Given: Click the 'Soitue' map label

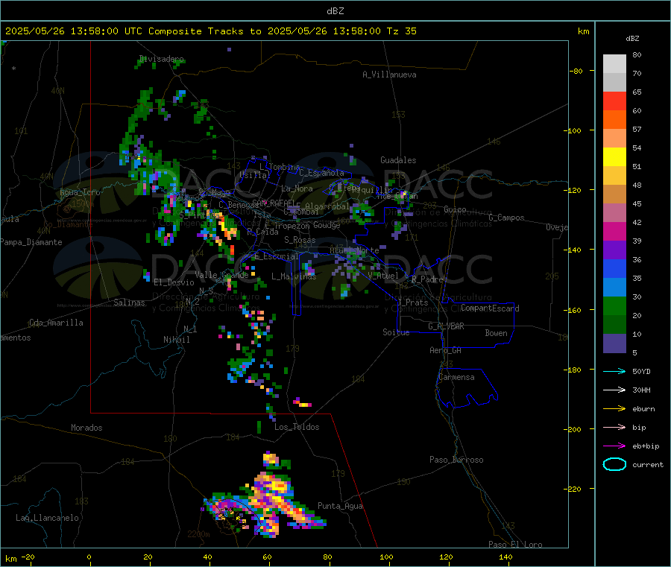Looking at the screenshot, I should (x=396, y=332).
